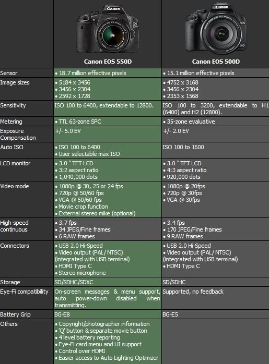Click '9 RAW frames' entry
269x364 pixels.
(x=185, y=236)
